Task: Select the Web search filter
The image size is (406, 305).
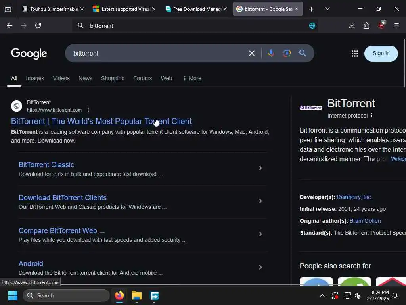Action: point(167,78)
